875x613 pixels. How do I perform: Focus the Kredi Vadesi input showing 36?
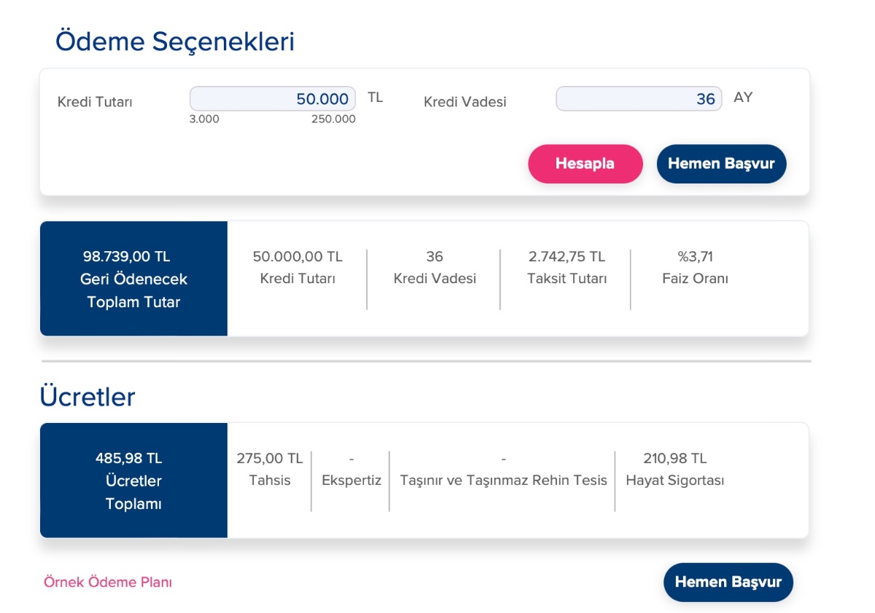[x=638, y=99]
